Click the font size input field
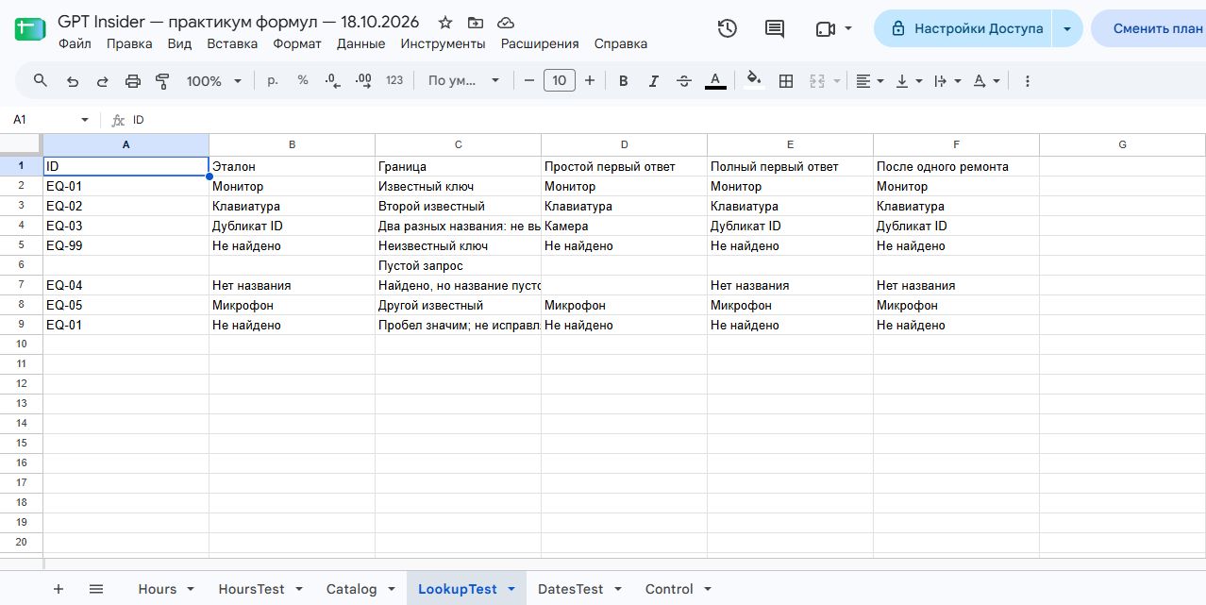This screenshot has height=605, width=1206. point(560,81)
